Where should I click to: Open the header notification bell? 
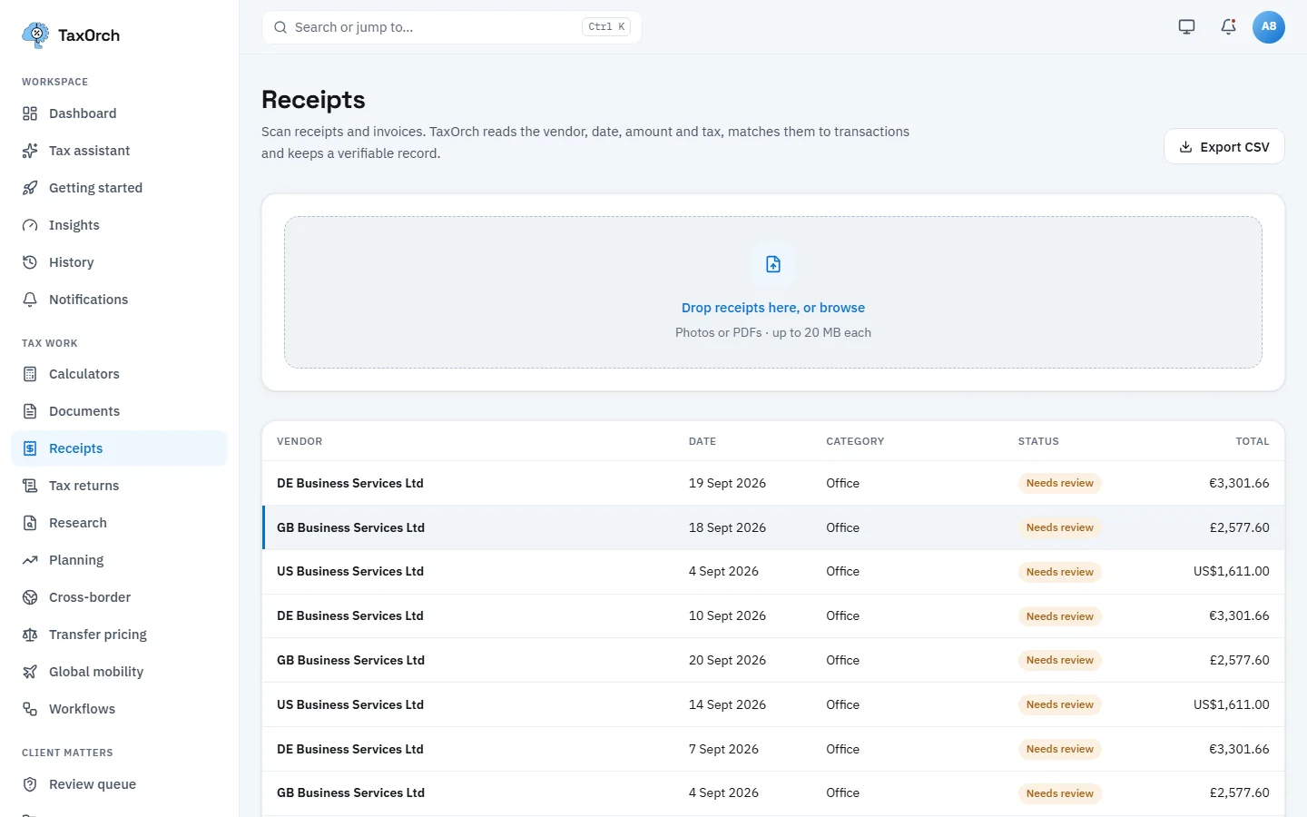1228,27
